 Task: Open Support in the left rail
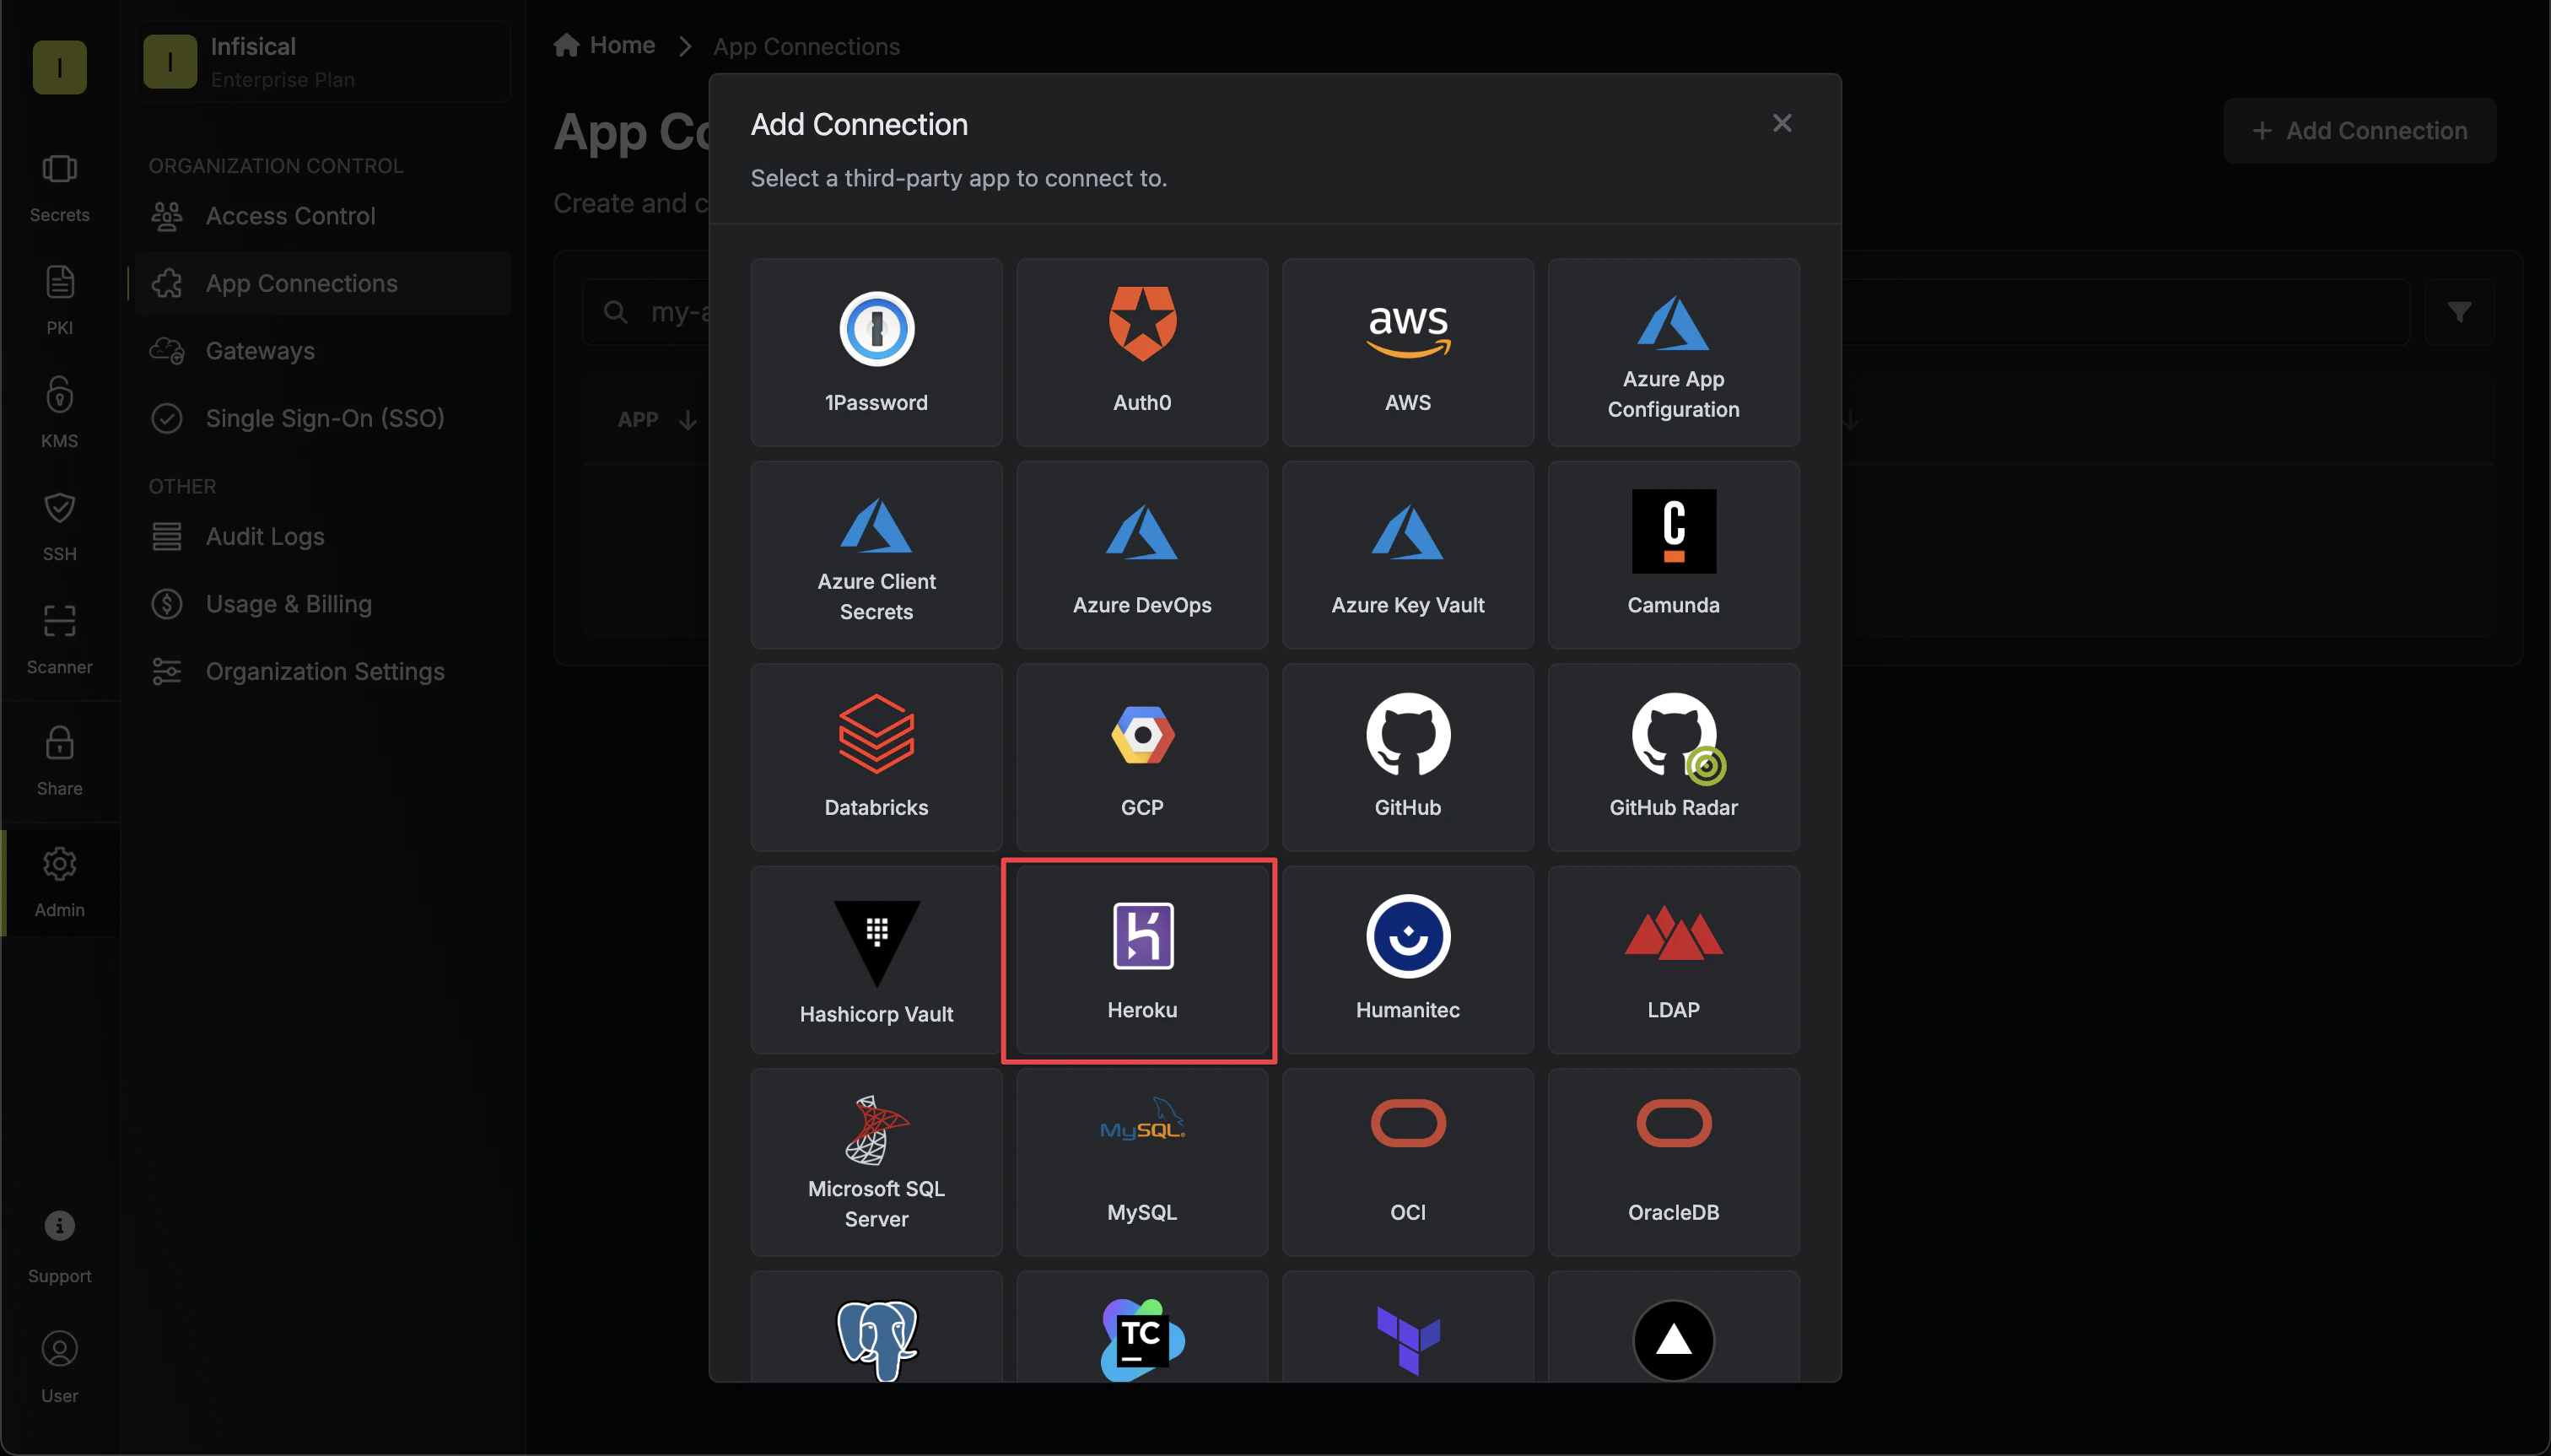59,1247
